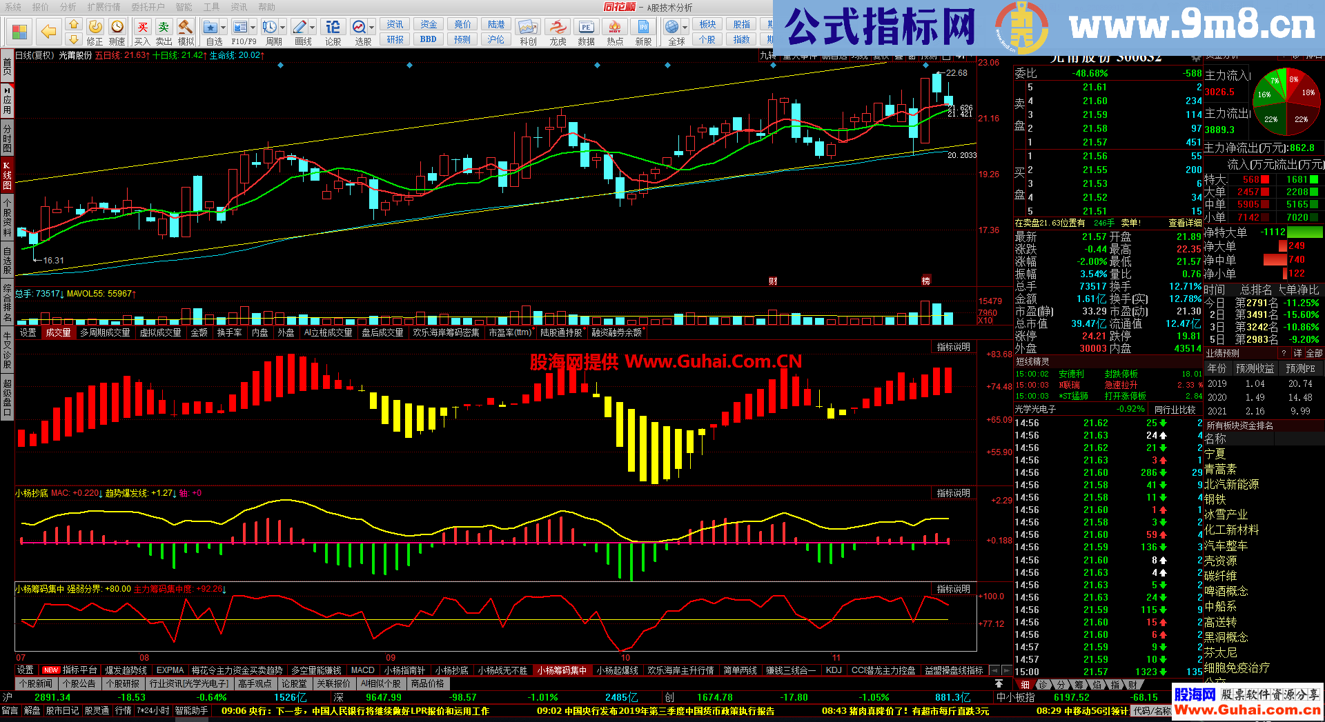This screenshot has height=722, width=1325.
Task: Open the 分析 menu in menu bar
Action: (68, 7)
